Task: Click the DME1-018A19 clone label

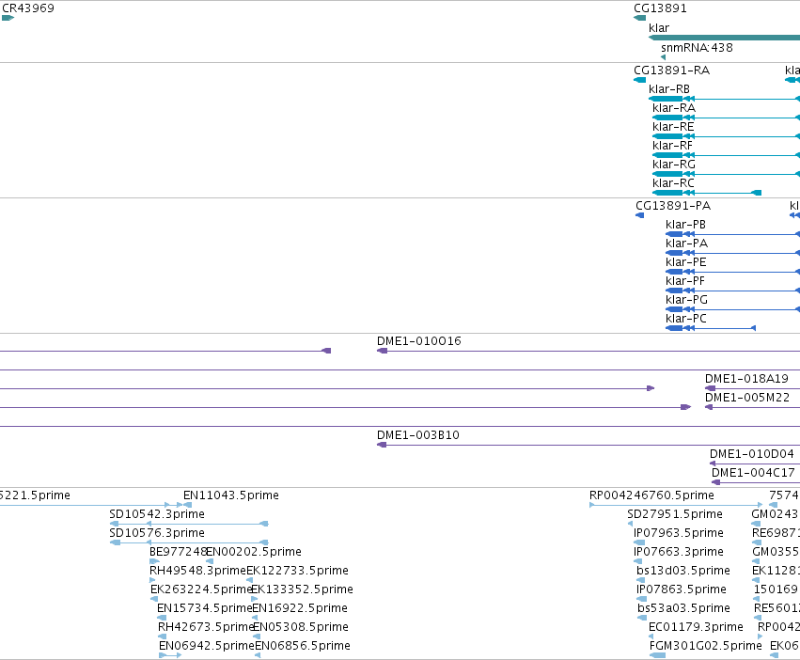Action: pos(746,379)
